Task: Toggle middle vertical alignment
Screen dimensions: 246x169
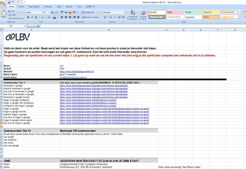Action: 66,12
